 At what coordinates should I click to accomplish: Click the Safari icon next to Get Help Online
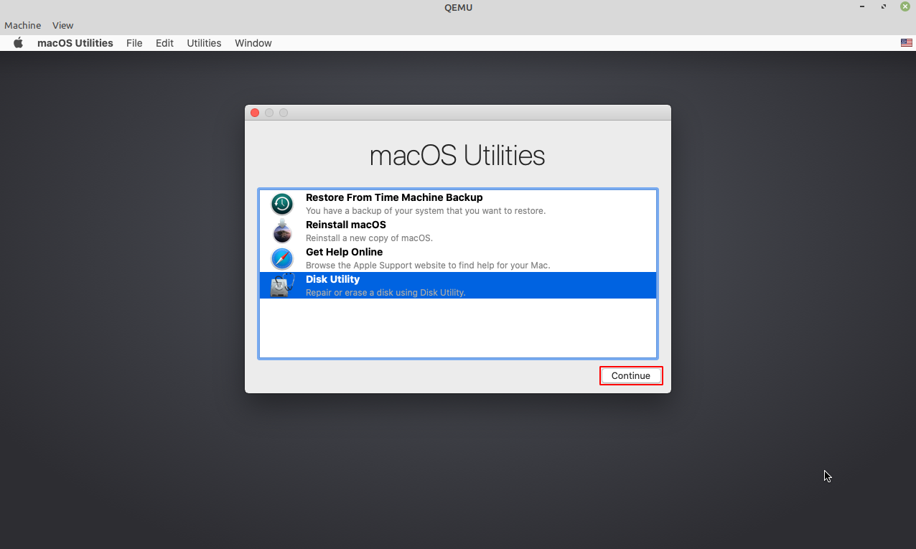point(281,258)
